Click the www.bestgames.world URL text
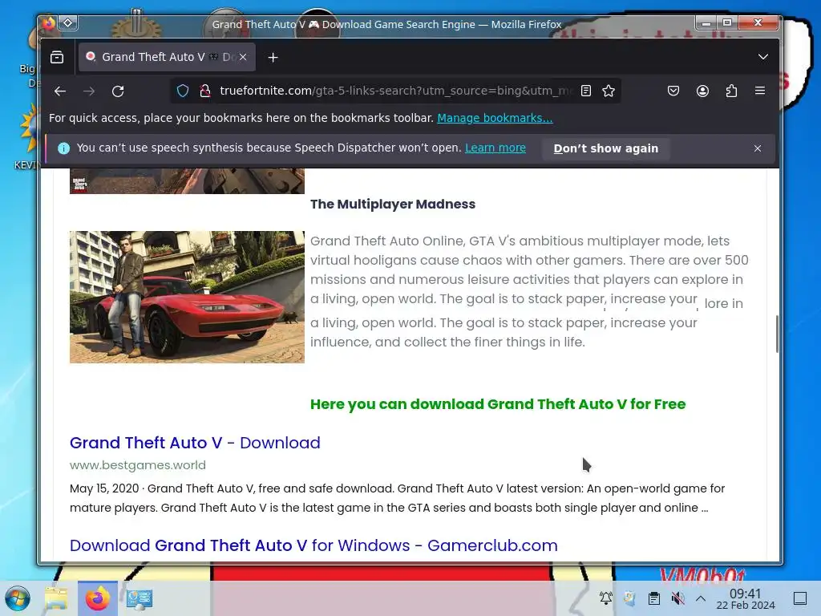This screenshot has width=821, height=616. (x=138, y=465)
